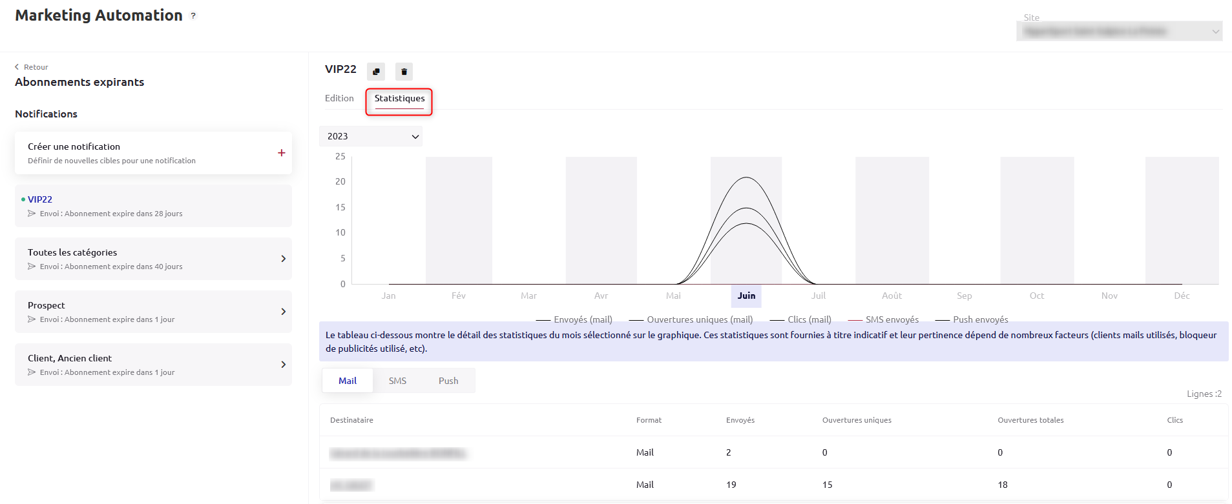Select the Statistiques tab
Viewport: 1232px width, 504px height.
tap(399, 99)
